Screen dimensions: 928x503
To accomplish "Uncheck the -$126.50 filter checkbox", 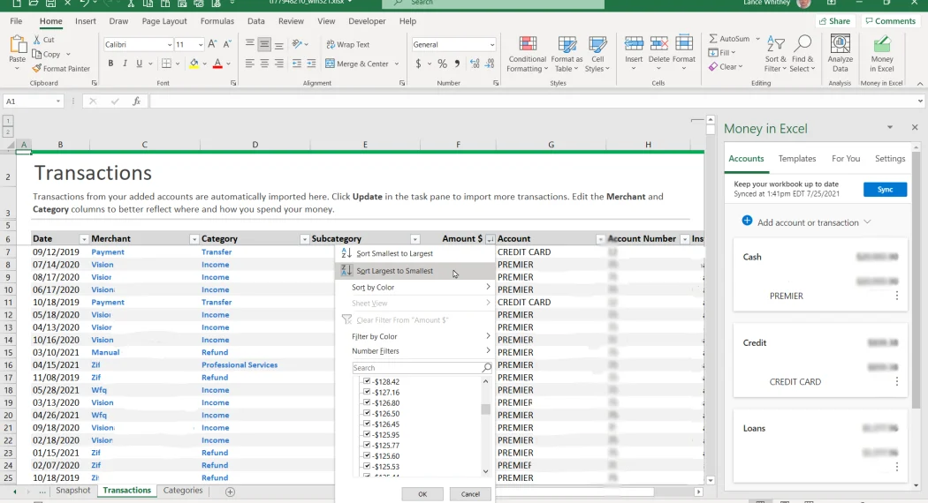I will click(x=367, y=413).
